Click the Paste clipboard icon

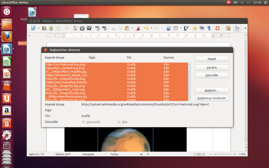pos(127,28)
